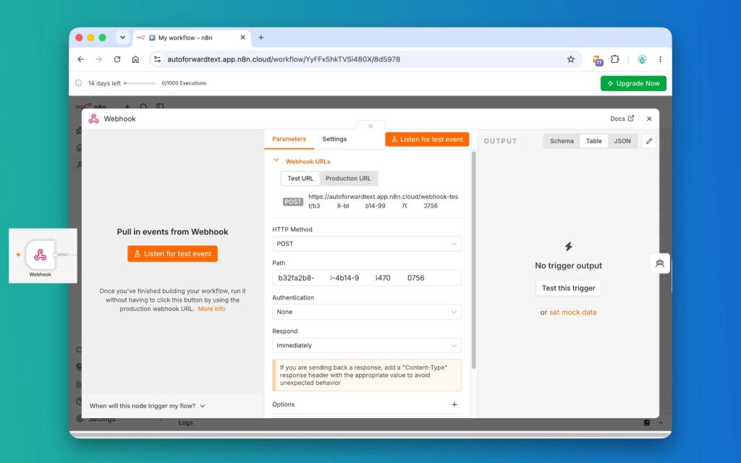The image size is (741, 463).
Task: Open the extension with badge 77
Action: pos(598,61)
